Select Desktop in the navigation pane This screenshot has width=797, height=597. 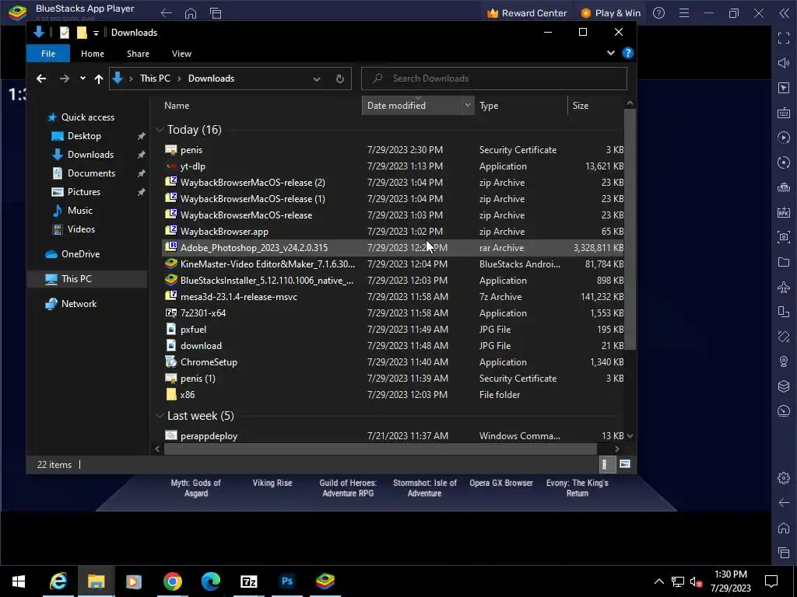[x=84, y=136]
